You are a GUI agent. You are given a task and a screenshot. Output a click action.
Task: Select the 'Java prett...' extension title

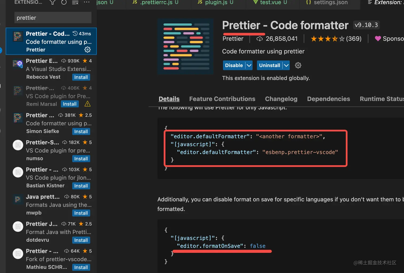(43, 197)
